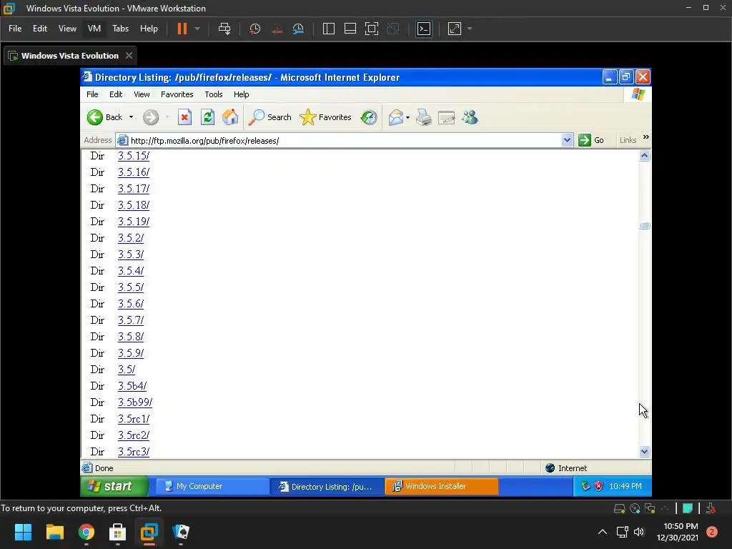The height and width of the screenshot is (549, 732).
Task: Open File Explorer from host taskbar
Action: pyautogui.click(x=54, y=532)
